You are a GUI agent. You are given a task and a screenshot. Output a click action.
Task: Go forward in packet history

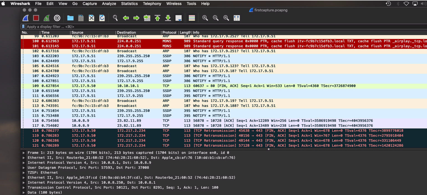[x=136, y=18]
